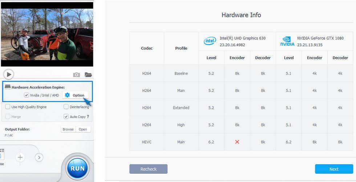356x182 pixels.
Task: Click the red X in HEVC encoder cell
Action: tap(237, 142)
